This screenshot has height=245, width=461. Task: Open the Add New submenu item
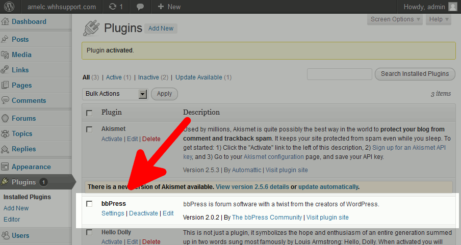coord(16,208)
